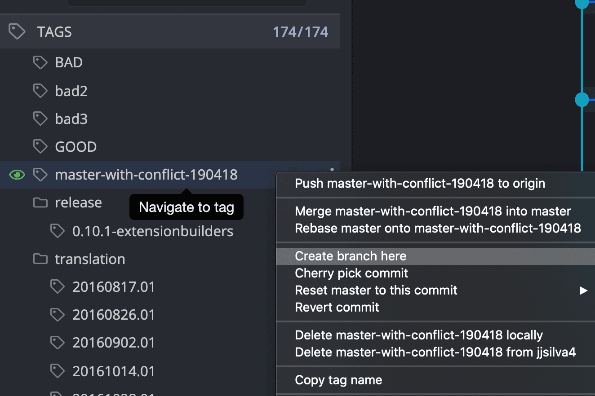Viewport: 595px width, 396px height.
Task: Click the tag icon next to BAD
Action: [x=40, y=62]
